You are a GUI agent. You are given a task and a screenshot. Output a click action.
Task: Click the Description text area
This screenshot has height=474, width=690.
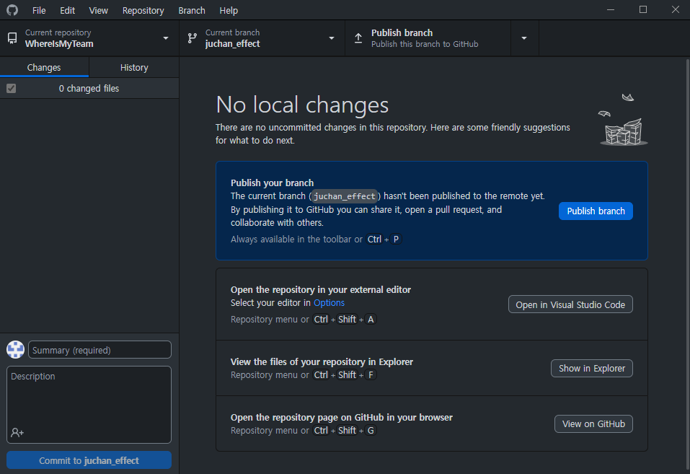pos(89,405)
